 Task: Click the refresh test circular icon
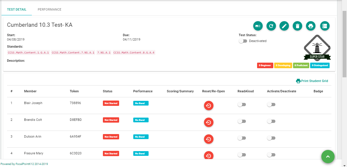[271, 26]
